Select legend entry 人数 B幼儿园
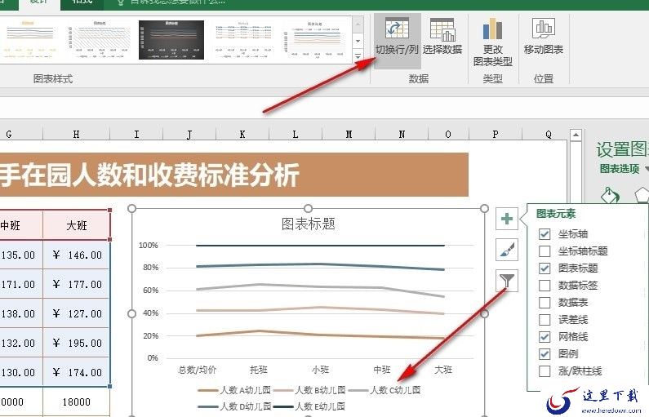The width and height of the screenshot is (649, 417). point(310,390)
